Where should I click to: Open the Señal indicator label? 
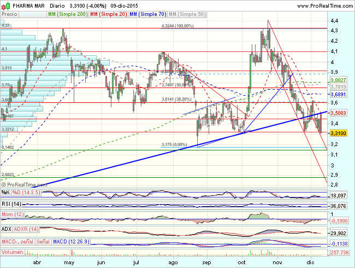tap(43, 242)
